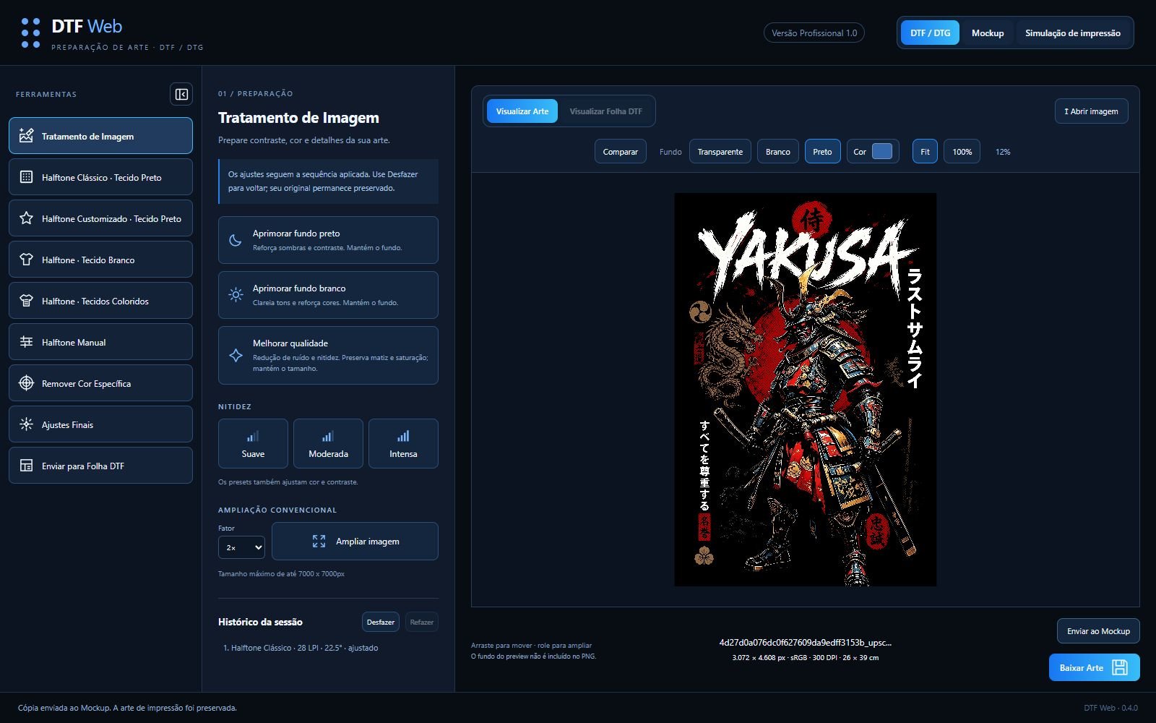Click the bars icon above Suave

pyautogui.click(x=253, y=437)
